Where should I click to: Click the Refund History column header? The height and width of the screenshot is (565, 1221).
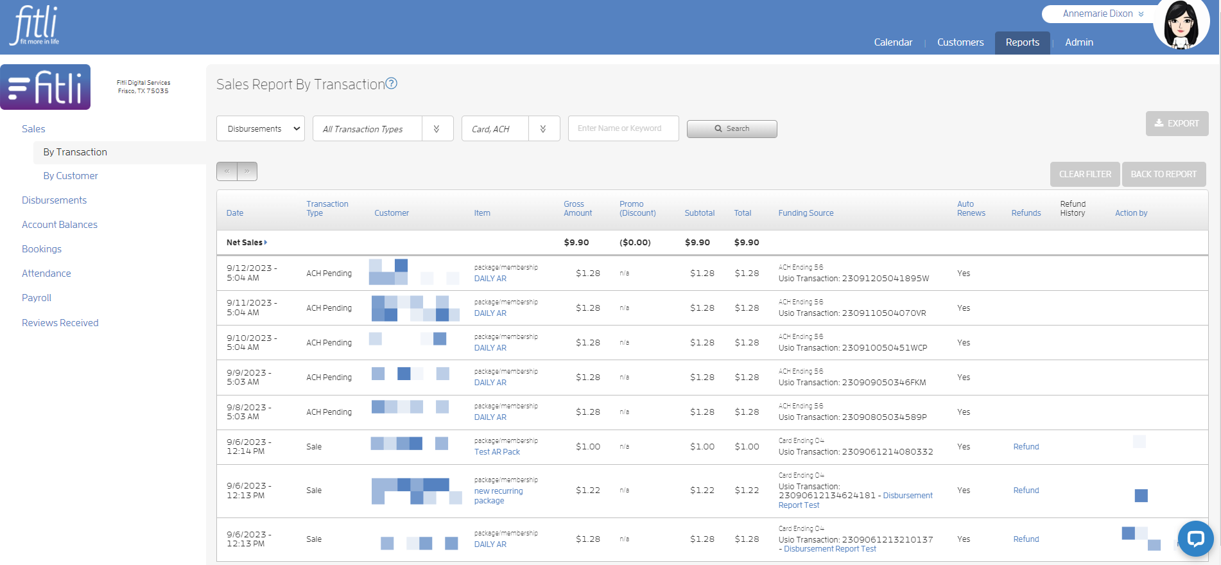point(1073,209)
